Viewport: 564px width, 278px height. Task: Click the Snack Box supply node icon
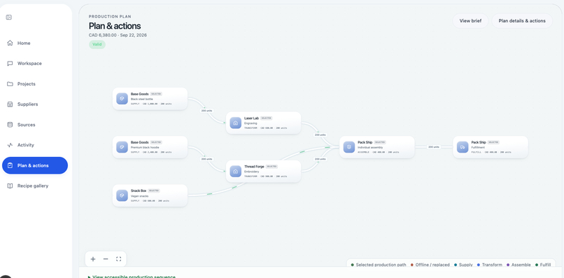(122, 195)
